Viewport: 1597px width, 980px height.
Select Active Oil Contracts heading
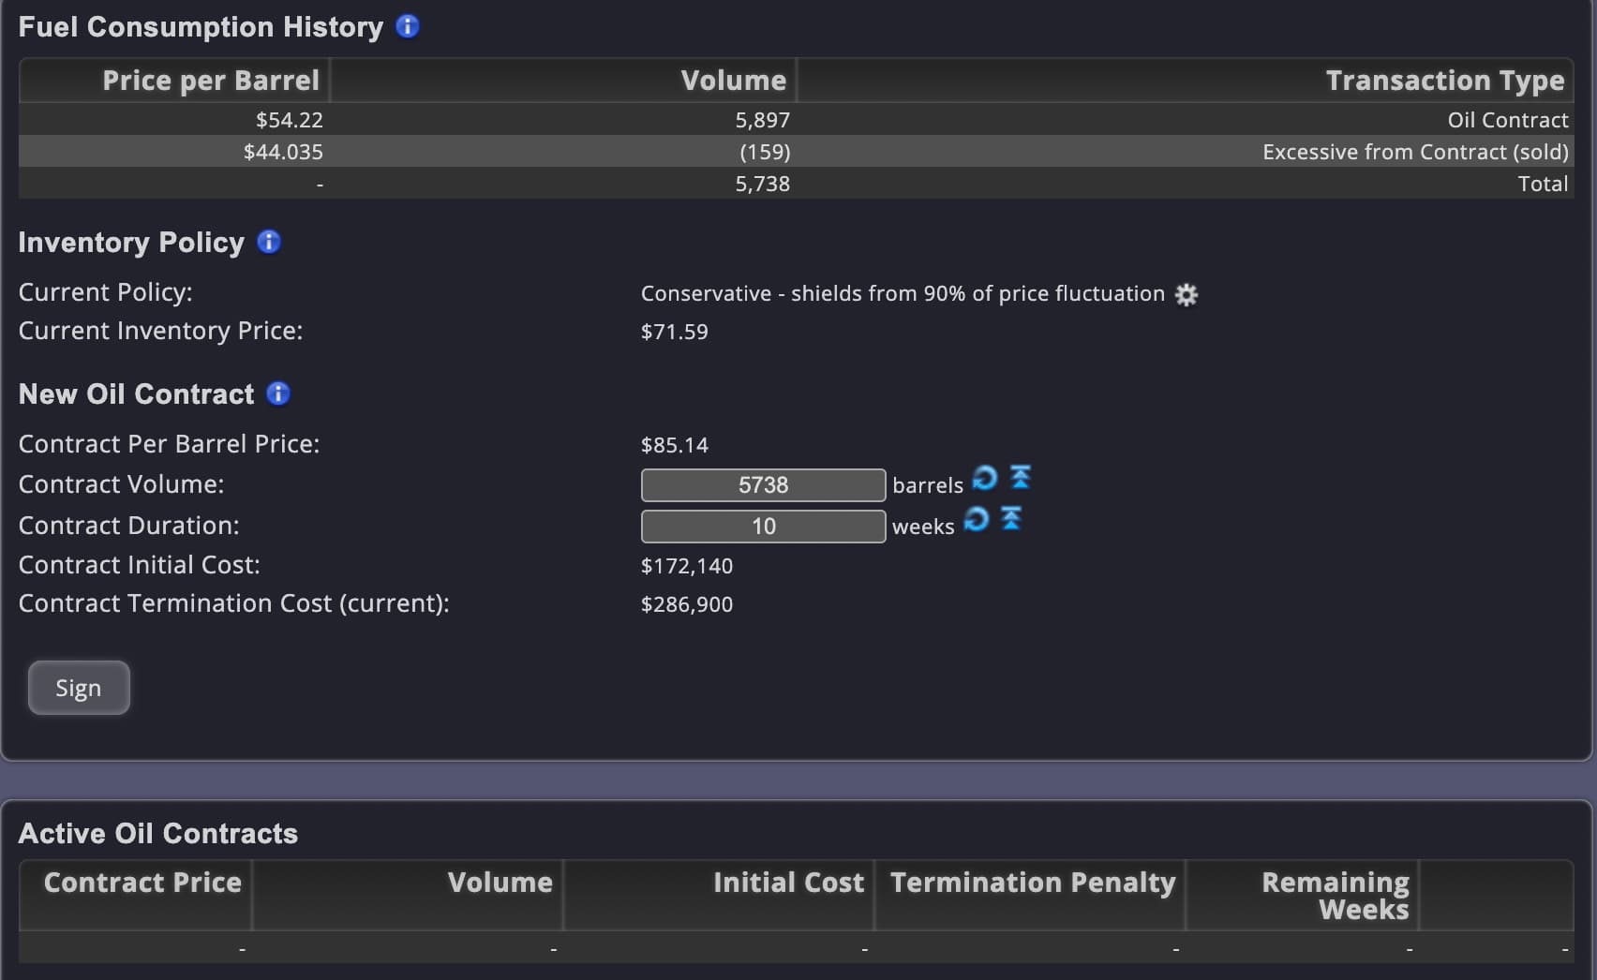click(x=158, y=833)
